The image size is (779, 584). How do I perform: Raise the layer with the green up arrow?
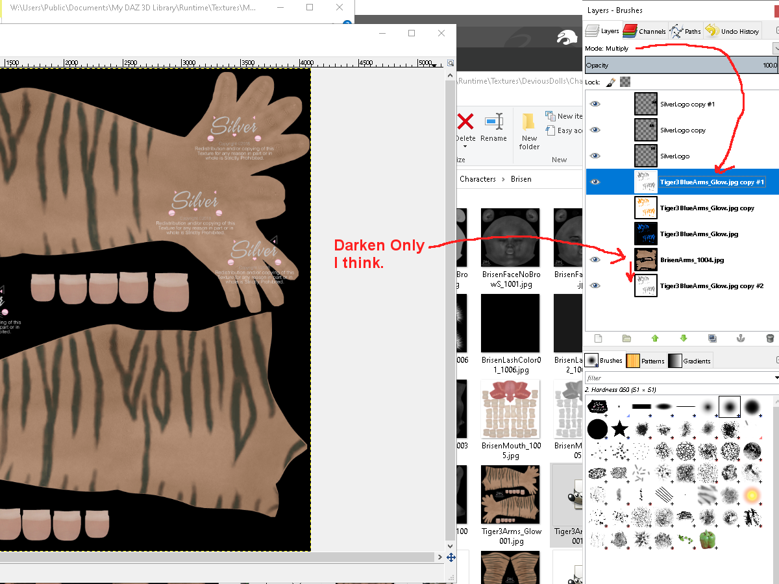(x=655, y=338)
